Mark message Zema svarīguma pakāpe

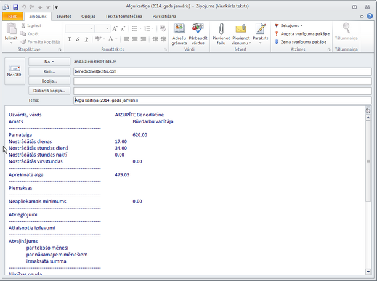point(300,42)
